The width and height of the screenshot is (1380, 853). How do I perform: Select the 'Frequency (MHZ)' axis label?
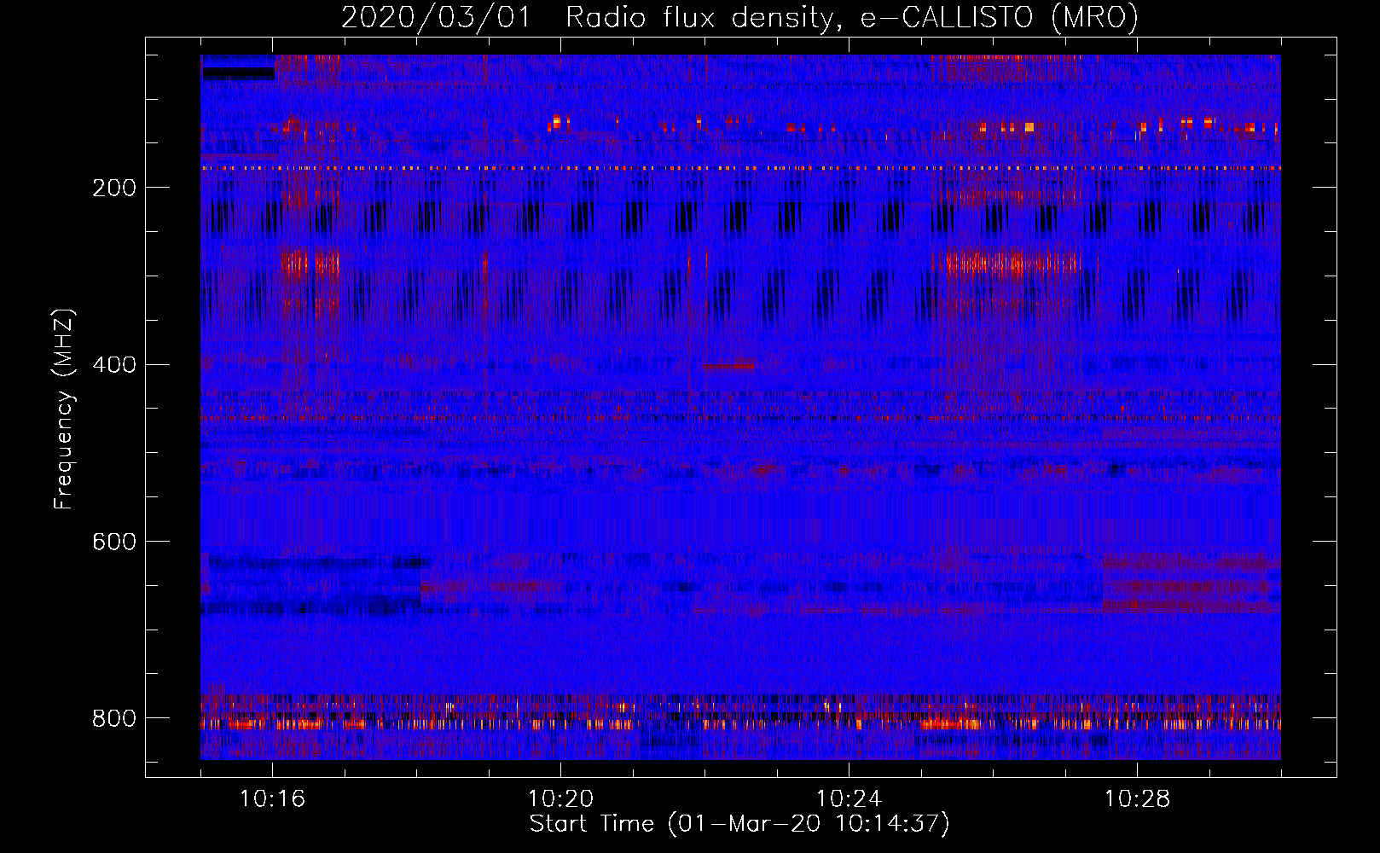click(x=64, y=409)
